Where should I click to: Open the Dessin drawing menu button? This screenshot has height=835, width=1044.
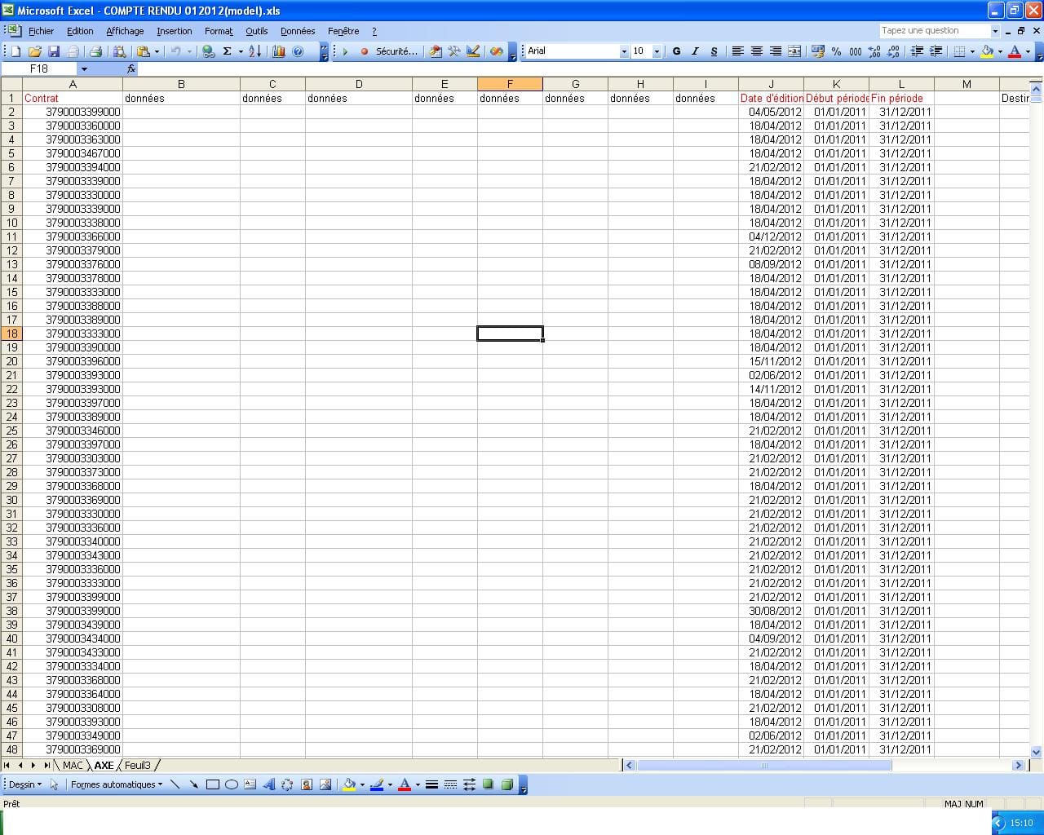point(24,784)
